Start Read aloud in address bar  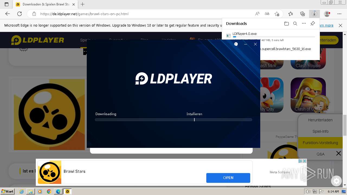(x=257, y=14)
